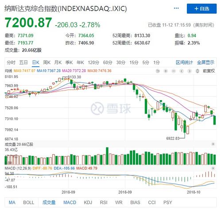Toggle the BOLL overlay indicator
Viewport: 221px width, 210px height.
pos(29,202)
